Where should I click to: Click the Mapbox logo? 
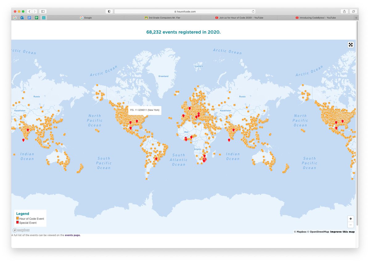click(x=21, y=230)
